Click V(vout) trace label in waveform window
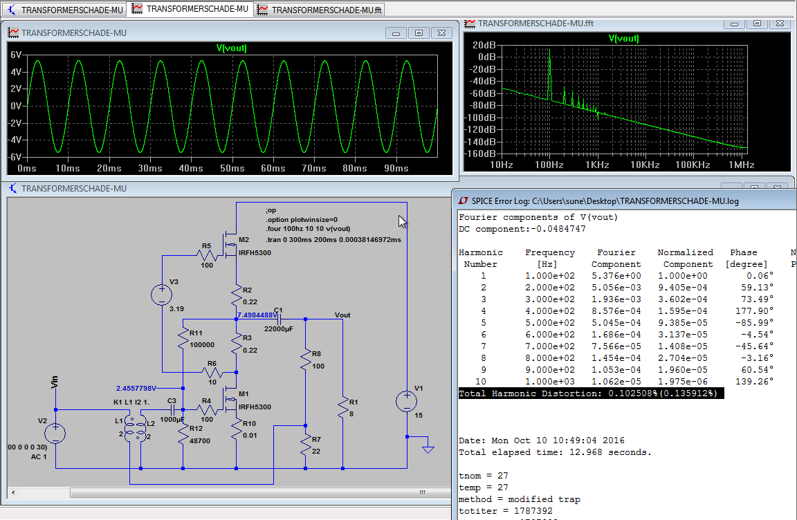797x520 pixels. pos(231,48)
